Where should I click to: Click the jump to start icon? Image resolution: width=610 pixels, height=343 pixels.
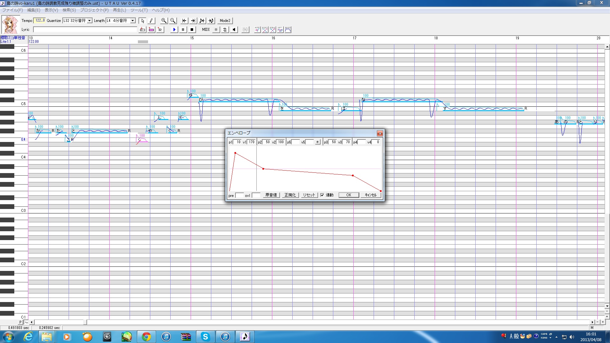pyautogui.click(x=184, y=21)
